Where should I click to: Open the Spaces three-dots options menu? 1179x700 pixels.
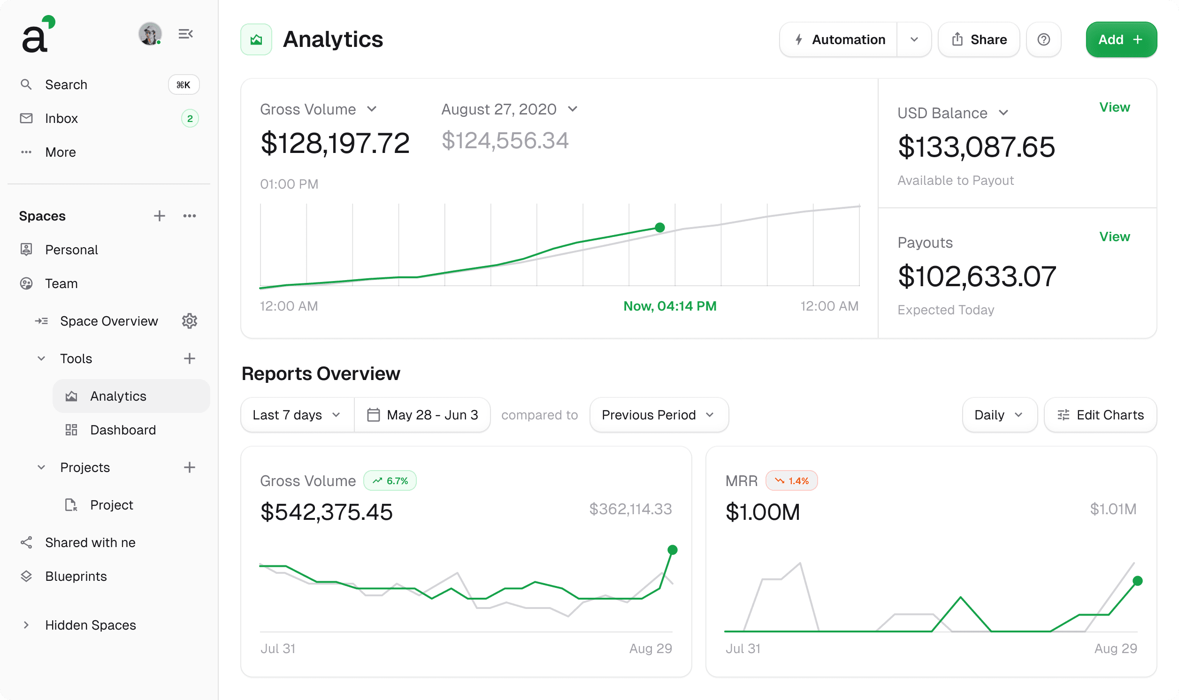[x=189, y=216]
